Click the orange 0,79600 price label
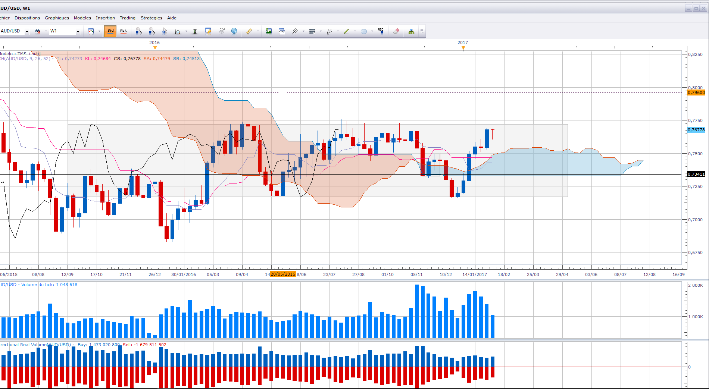 [x=696, y=92]
